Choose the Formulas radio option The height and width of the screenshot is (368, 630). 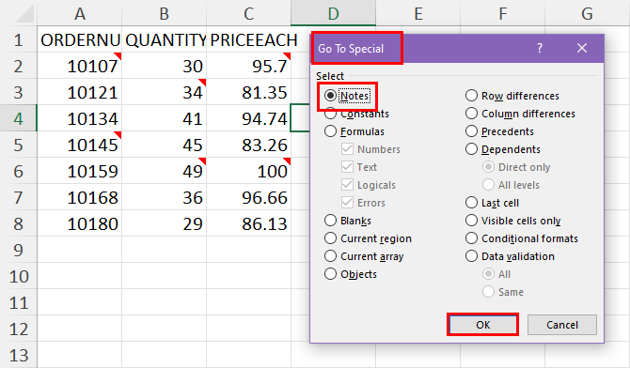click(330, 131)
